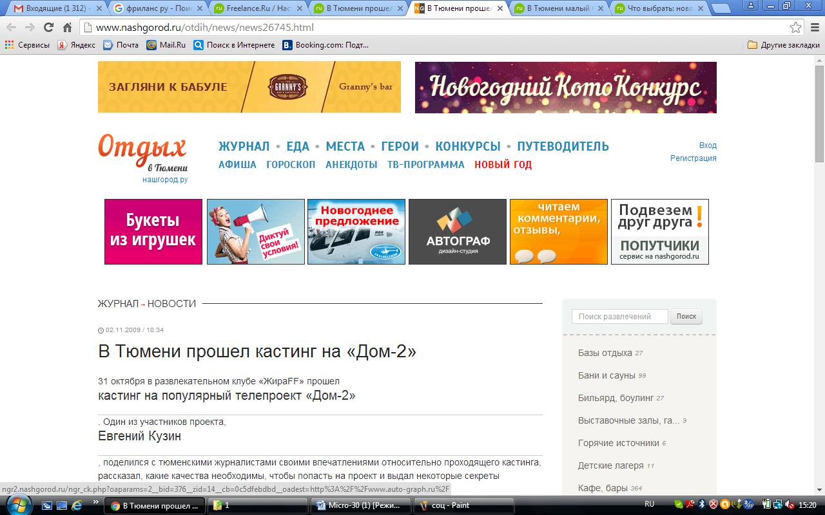
Task: Open the ЖУРНАЛ menu section
Action: point(244,146)
